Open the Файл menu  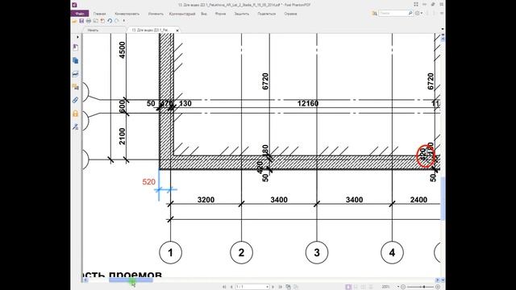point(80,14)
